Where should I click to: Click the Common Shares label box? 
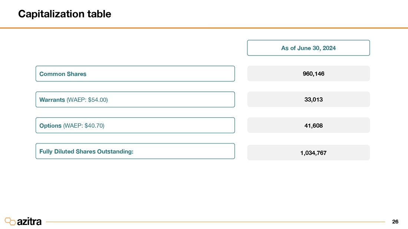135,74
